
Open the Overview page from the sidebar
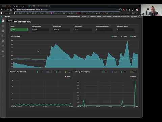3,21
